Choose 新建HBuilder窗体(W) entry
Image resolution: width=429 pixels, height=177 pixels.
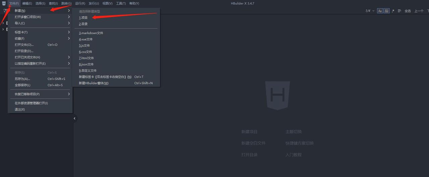tap(116, 83)
